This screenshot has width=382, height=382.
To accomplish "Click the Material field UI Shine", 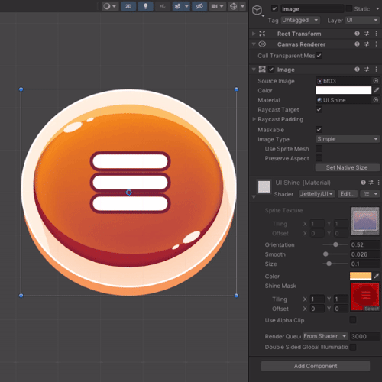I will [343, 100].
